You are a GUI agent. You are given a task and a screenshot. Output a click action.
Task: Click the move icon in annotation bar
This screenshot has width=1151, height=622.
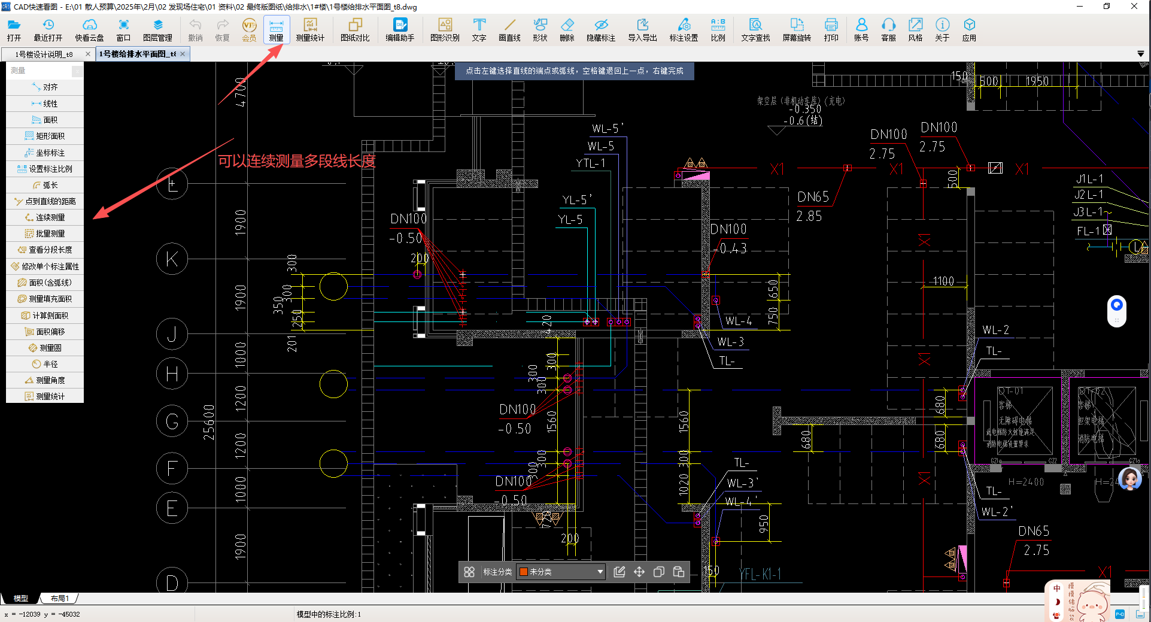(639, 572)
